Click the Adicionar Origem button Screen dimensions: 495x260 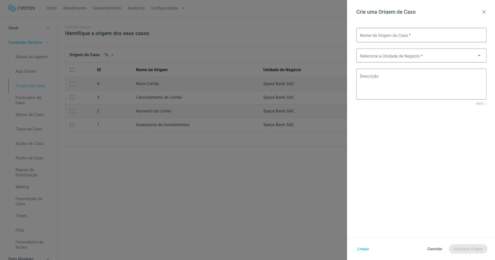(468, 249)
